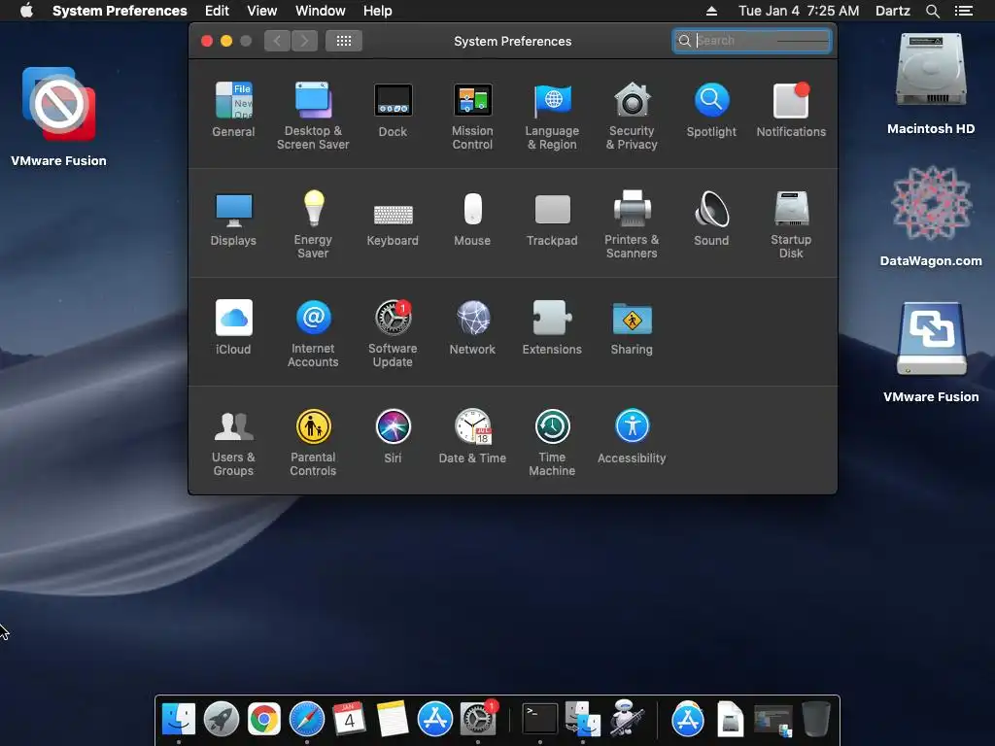Open the Trackpad preferences pane
995x746 pixels.
tap(552, 219)
